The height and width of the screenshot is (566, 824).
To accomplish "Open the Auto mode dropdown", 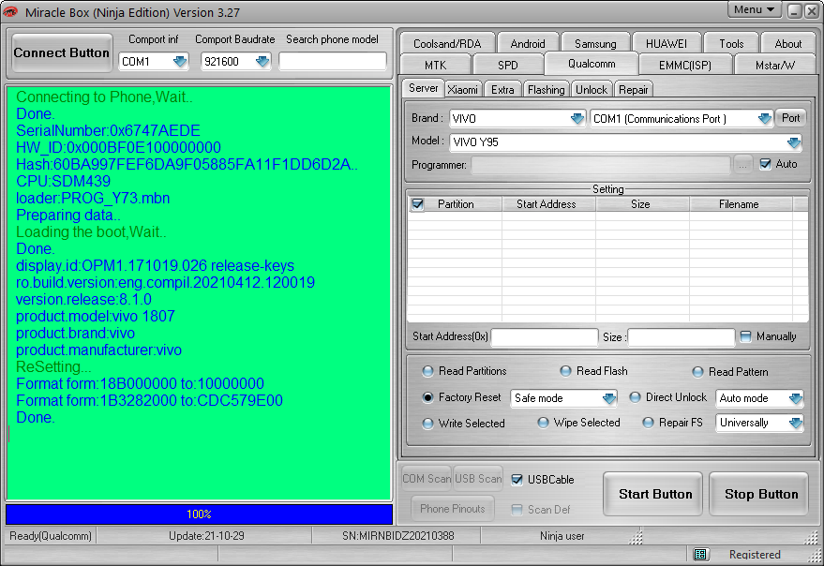I will (796, 398).
